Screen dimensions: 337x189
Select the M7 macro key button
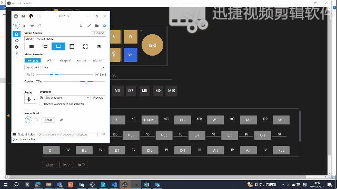tap(131, 91)
